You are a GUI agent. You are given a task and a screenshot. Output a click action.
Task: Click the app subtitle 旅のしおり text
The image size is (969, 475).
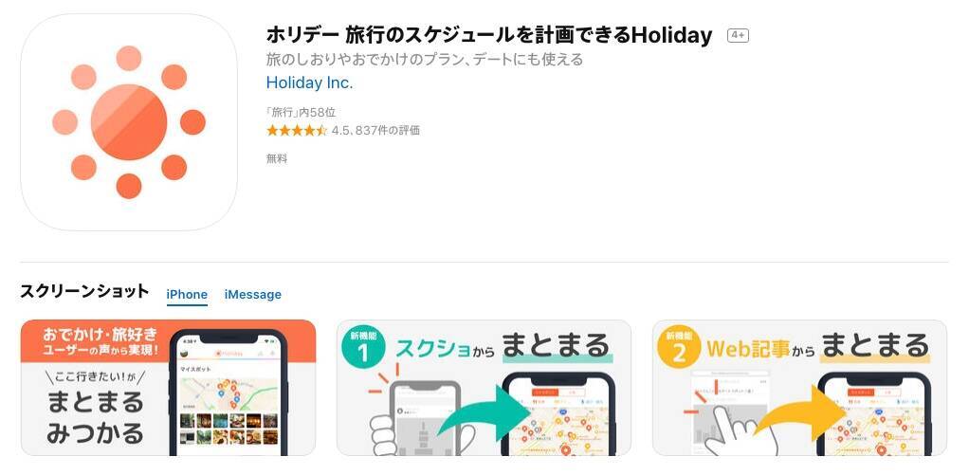425,60
